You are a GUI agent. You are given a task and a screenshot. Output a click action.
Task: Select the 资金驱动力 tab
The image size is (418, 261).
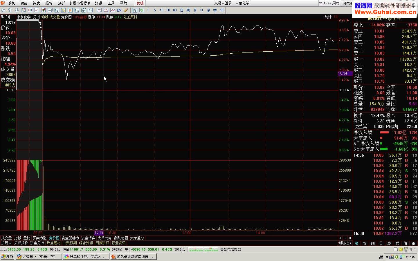coord(70,238)
